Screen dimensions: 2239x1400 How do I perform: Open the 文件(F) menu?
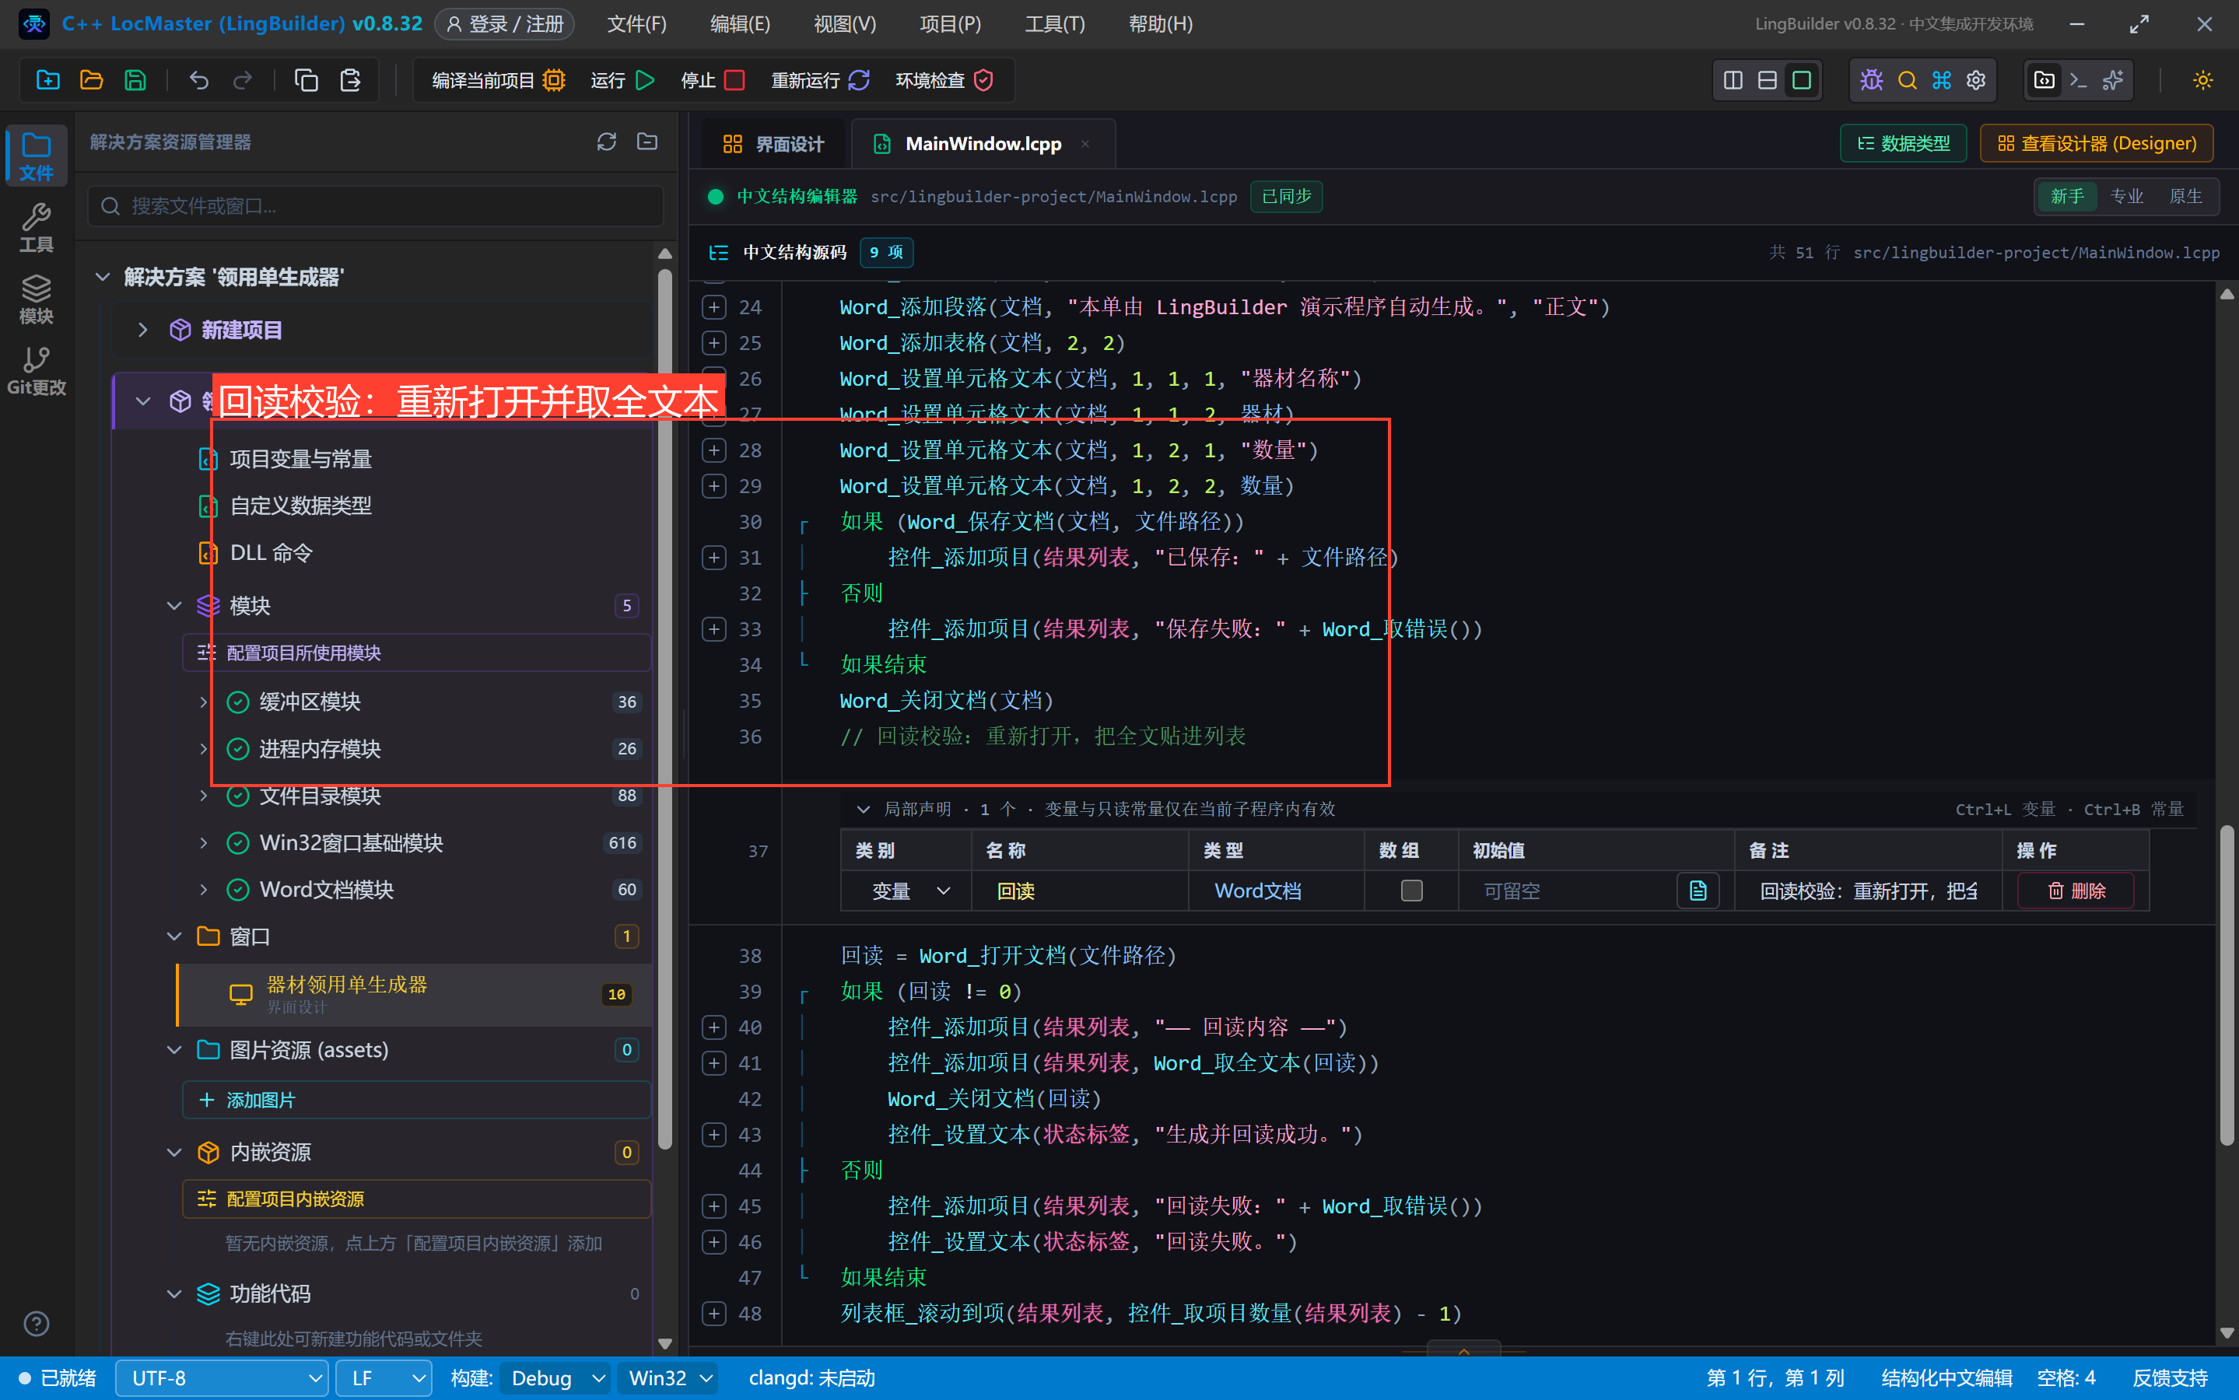click(637, 24)
